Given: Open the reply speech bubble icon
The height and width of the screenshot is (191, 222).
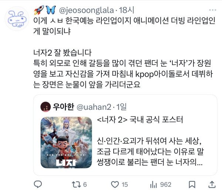Looking at the screenshot, I should [38, 184].
